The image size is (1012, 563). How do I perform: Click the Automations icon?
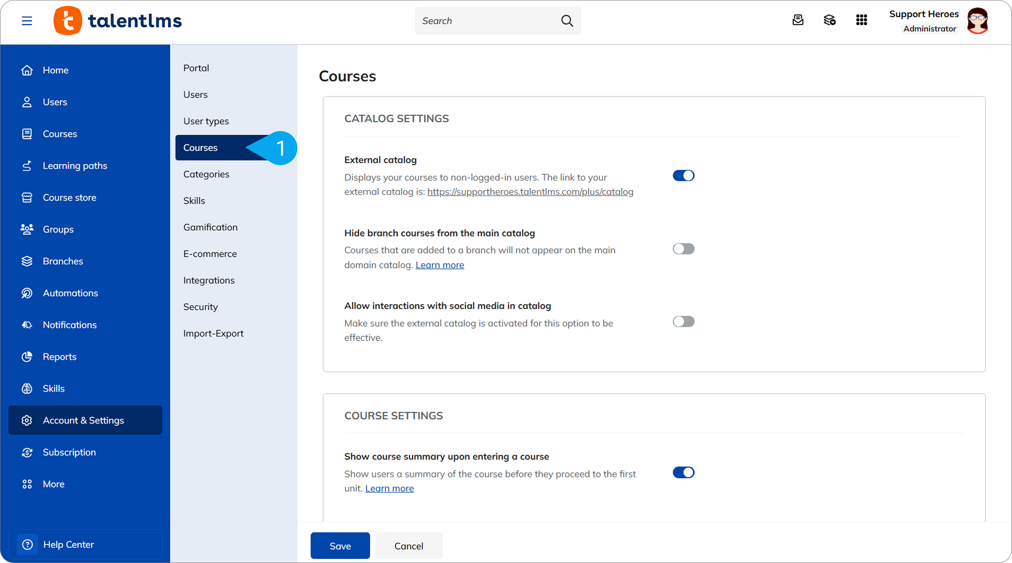27,293
